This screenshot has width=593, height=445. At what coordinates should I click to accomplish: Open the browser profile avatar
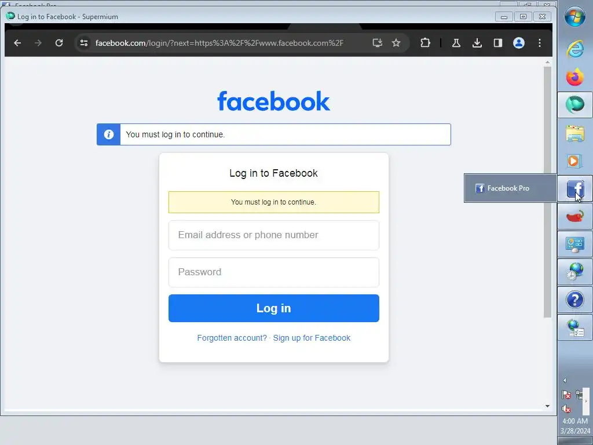click(x=518, y=43)
